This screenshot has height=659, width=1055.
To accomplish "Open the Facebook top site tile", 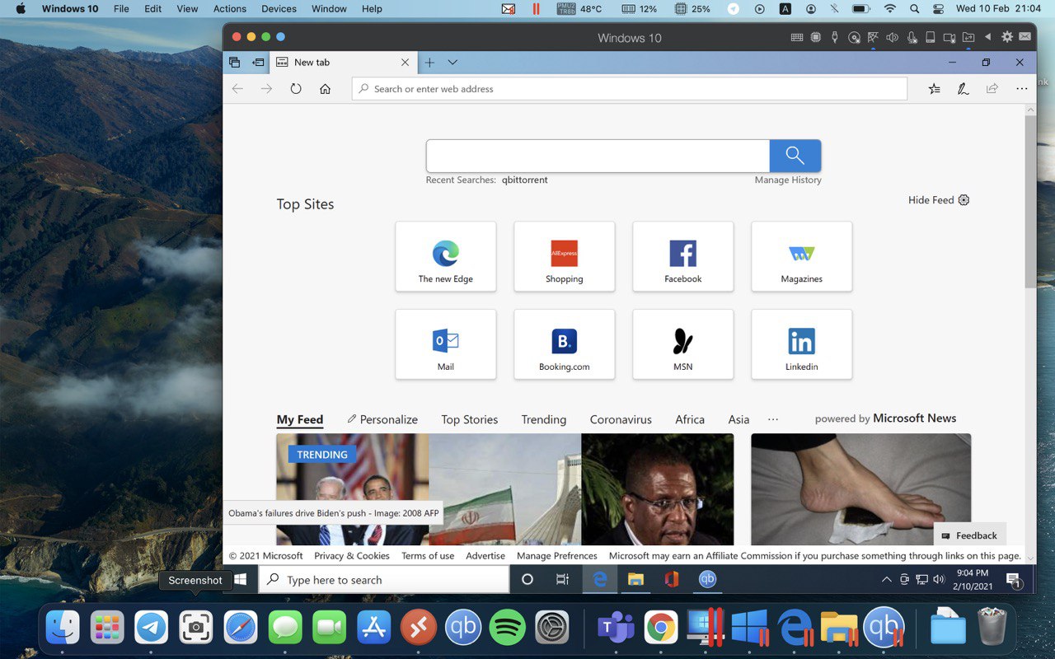I will 683,256.
